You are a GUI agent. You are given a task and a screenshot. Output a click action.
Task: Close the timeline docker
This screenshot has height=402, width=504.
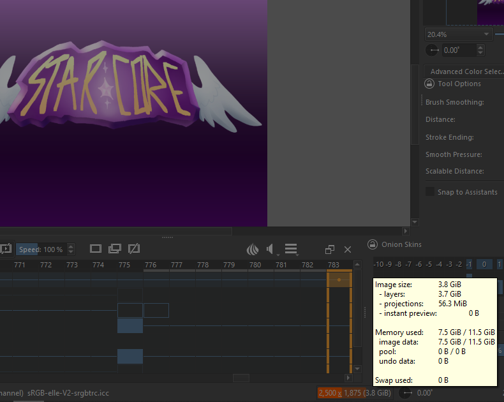point(348,249)
